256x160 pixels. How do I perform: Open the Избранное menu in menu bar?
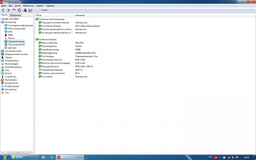pos(28,5)
